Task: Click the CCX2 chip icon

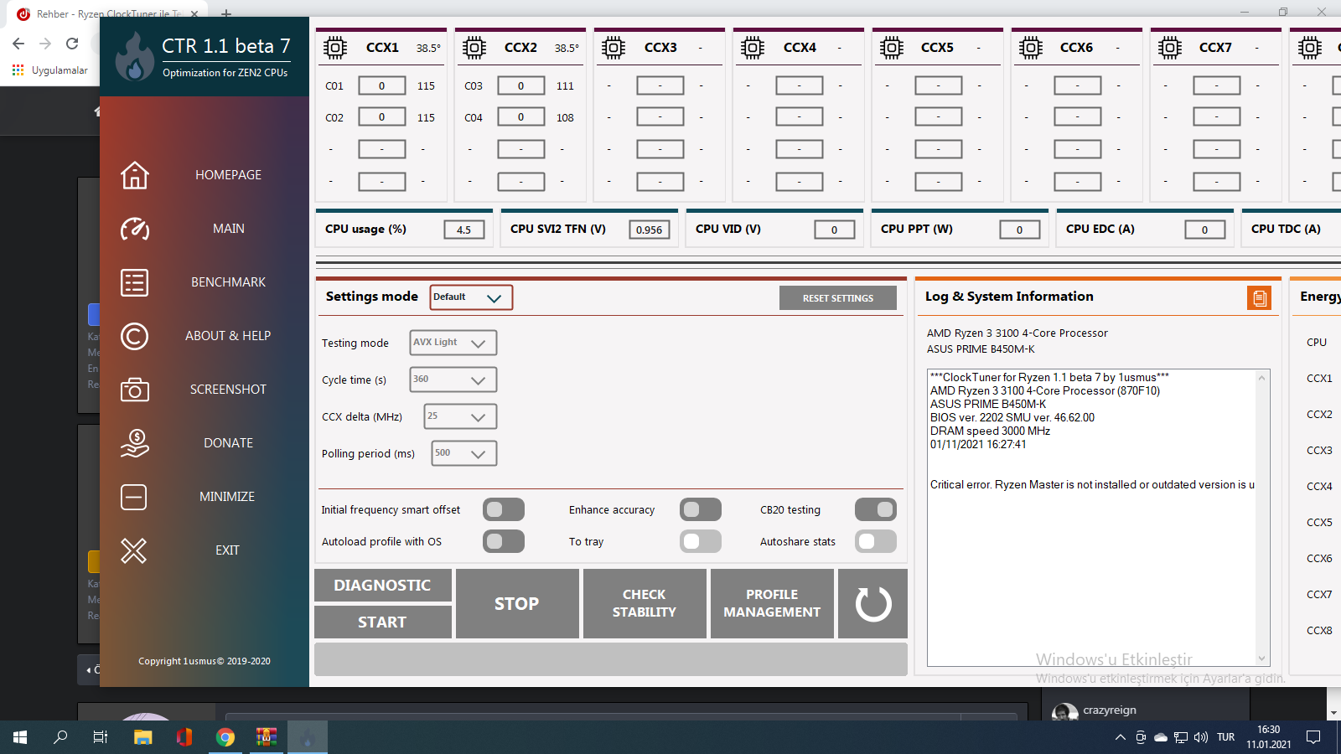Action: 474,48
